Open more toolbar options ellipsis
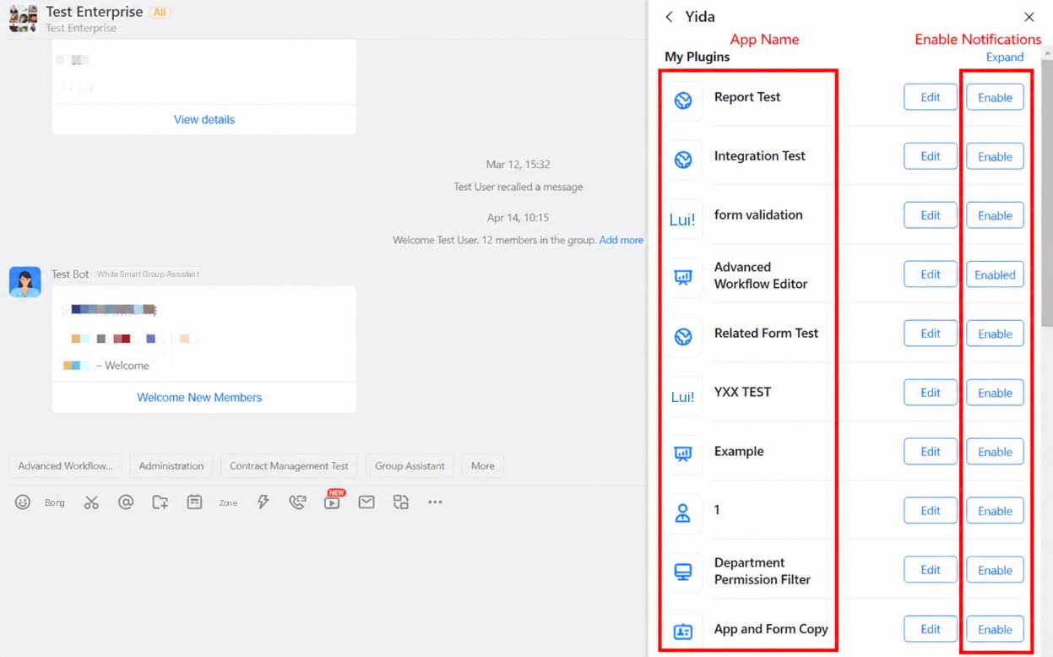This screenshot has width=1053, height=657. tap(435, 502)
